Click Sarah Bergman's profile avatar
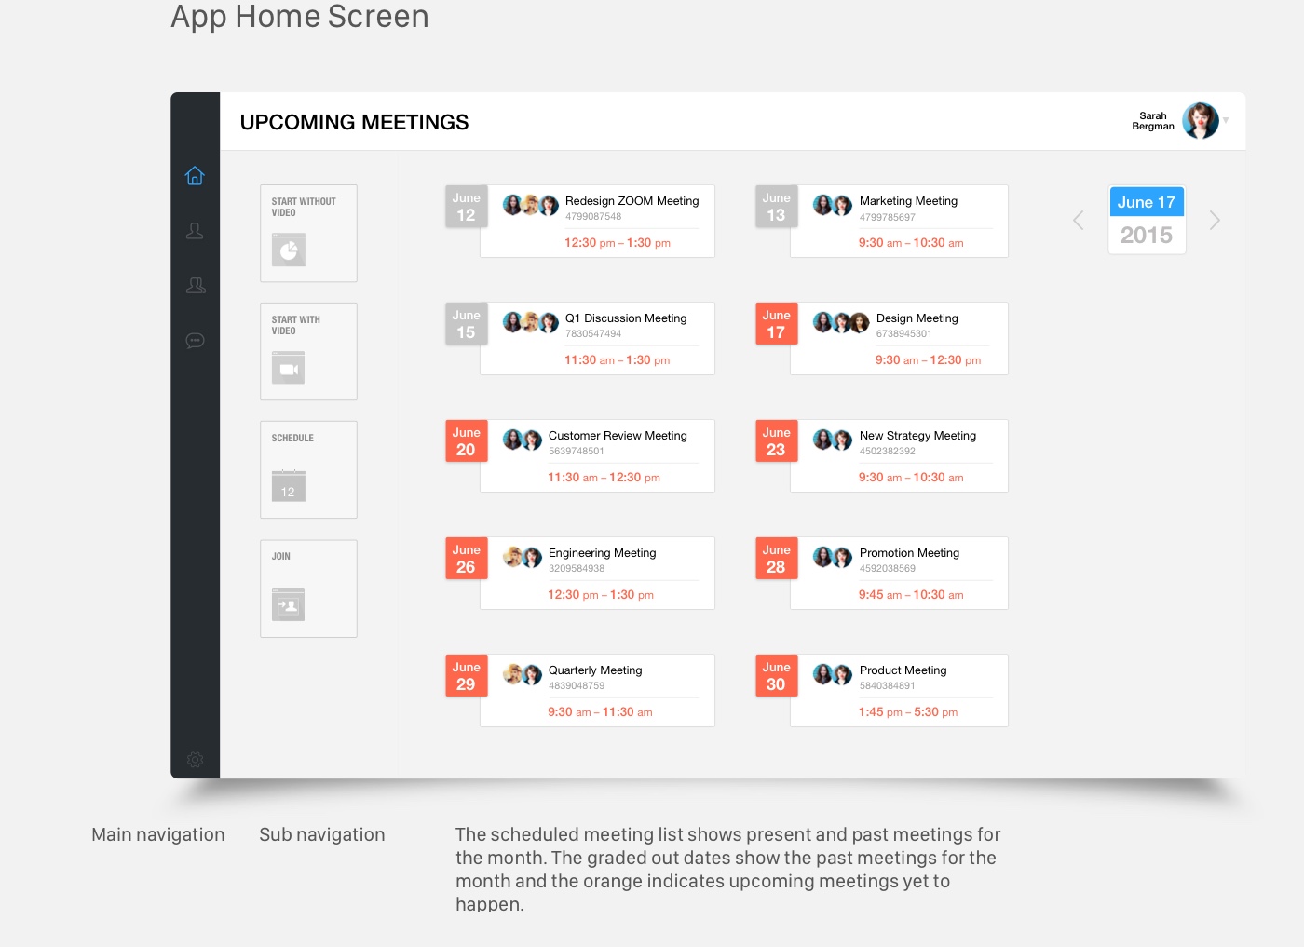The width and height of the screenshot is (1304, 947). [1201, 121]
